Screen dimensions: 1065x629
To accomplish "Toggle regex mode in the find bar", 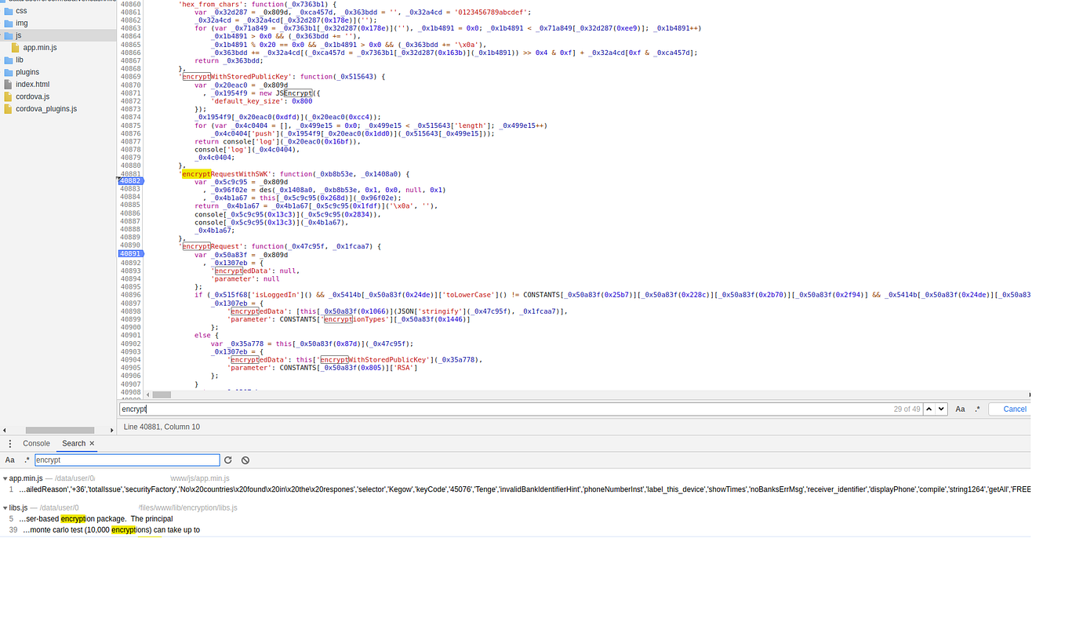I will coord(977,409).
